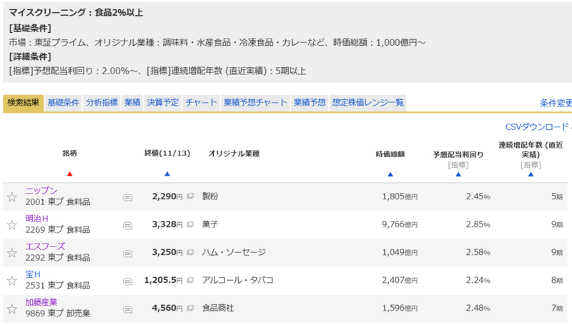Image resolution: width=572 pixels, height=325 pixels.
Task: Click popup icon beside price 1,205.5円
Action: coord(190,280)
